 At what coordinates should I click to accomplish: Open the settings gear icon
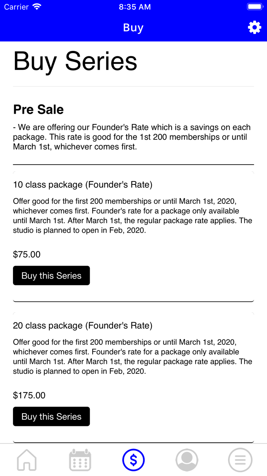pyautogui.click(x=254, y=28)
